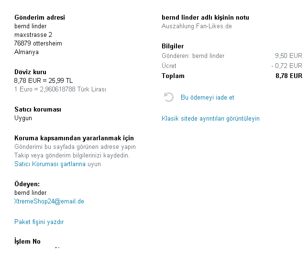Click 'Koruma kapsamından yararlanmak için' heading
308x258 pixels.
click(x=74, y=138)
